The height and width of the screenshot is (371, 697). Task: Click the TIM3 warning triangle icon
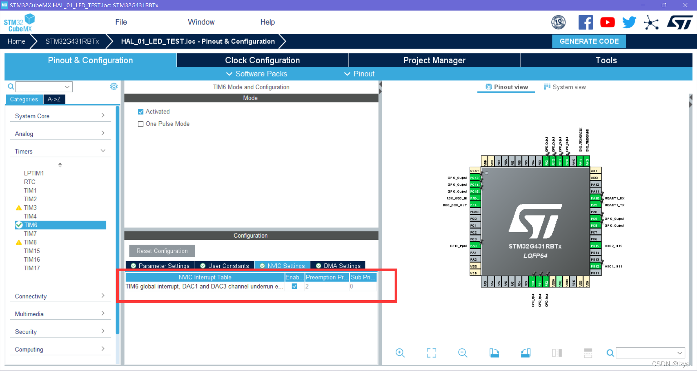point(19,208)
